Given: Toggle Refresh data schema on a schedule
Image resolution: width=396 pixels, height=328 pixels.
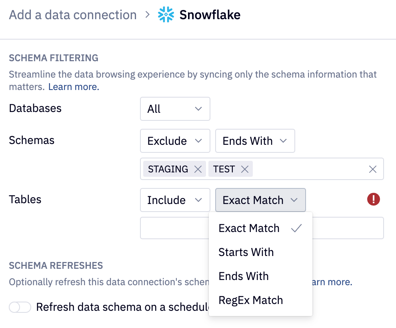Looking at the screenshot, I should coord(20,307).
